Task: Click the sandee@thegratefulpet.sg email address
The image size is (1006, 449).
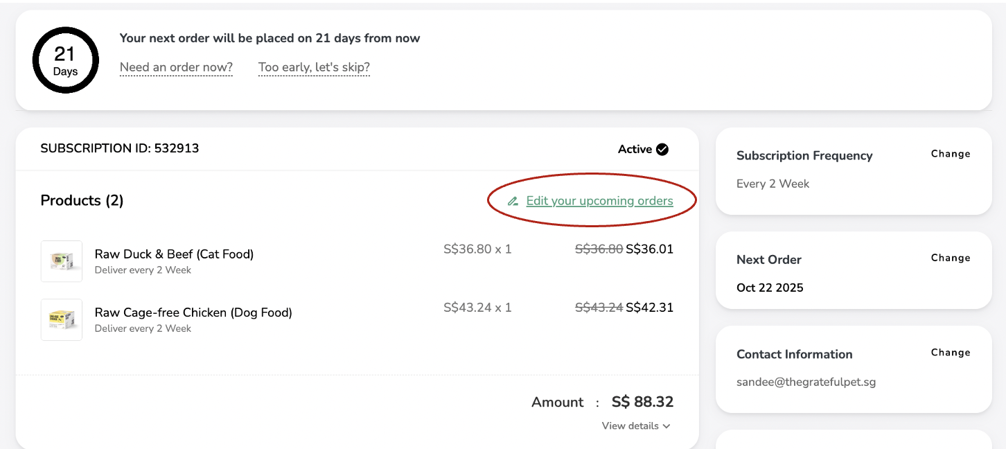Action: pos(806,382)
